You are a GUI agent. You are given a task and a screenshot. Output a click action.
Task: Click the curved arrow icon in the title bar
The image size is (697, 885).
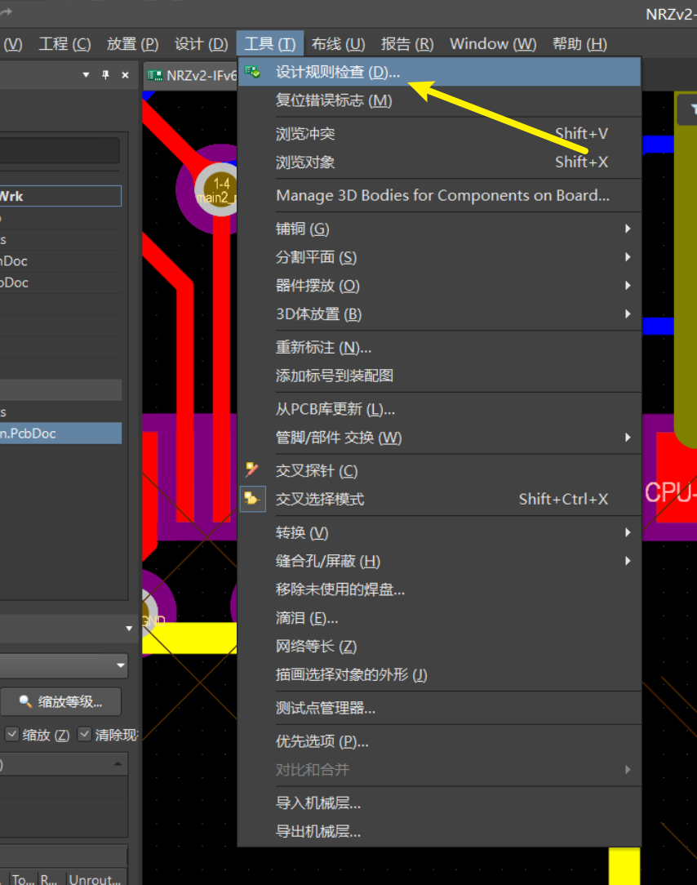(x=8, y=10)
